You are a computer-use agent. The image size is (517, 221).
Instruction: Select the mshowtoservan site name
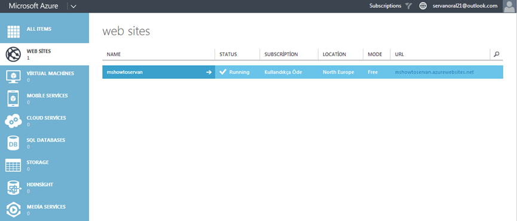point(125,72)
